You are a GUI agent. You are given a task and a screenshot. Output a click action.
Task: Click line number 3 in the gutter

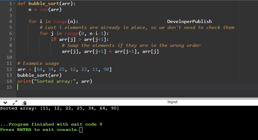click(x=10, y=16)
